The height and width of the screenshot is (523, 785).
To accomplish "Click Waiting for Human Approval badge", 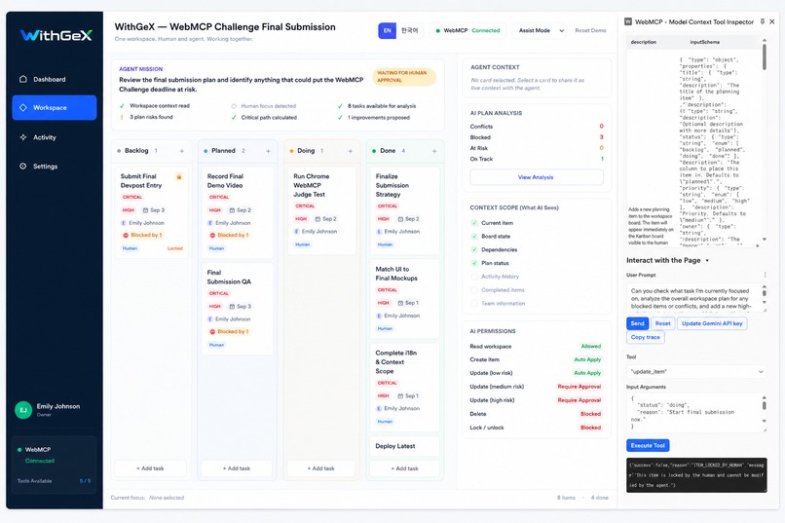I will pos(404,77).
